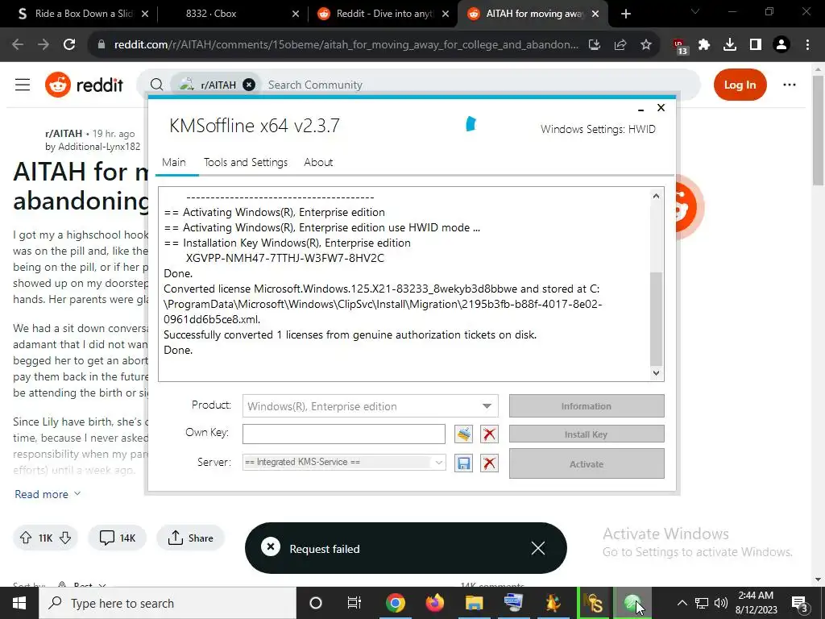
Task: Open the Chrome profile avatar
Action: click(781, 45)
